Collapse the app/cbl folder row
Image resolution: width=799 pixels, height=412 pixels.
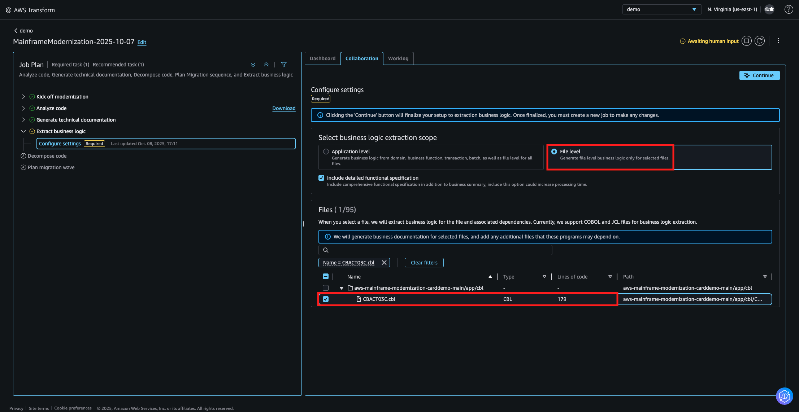(342, 288)
